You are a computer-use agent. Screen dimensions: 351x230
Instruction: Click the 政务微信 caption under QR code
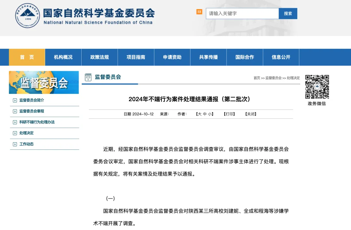(x=317, y=104)
